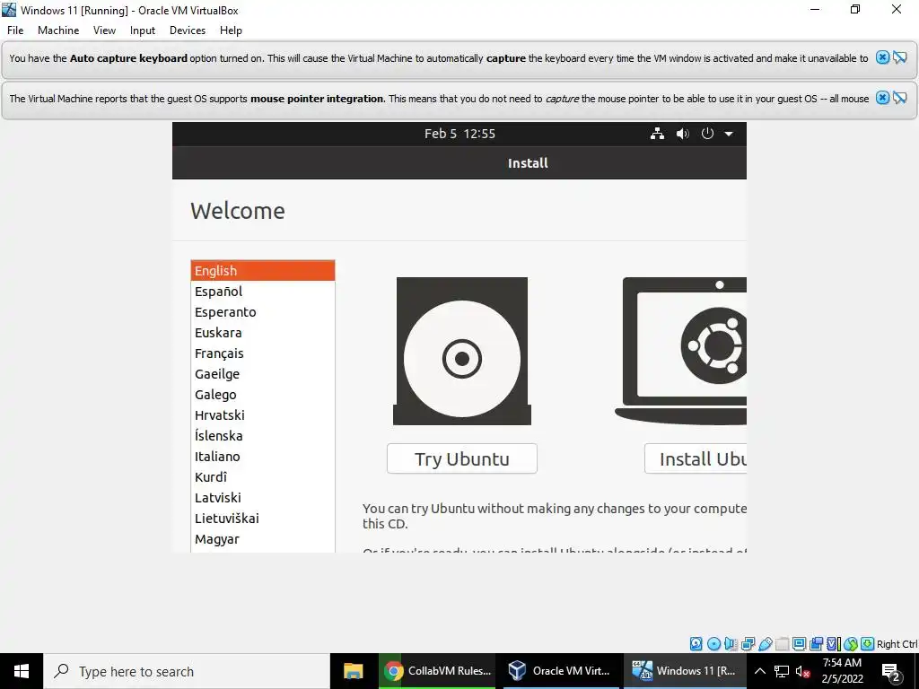Image resolution: width=919 pixels, height=689 pixels.
Task: Open the File menu
Action: tap(15, 31)
